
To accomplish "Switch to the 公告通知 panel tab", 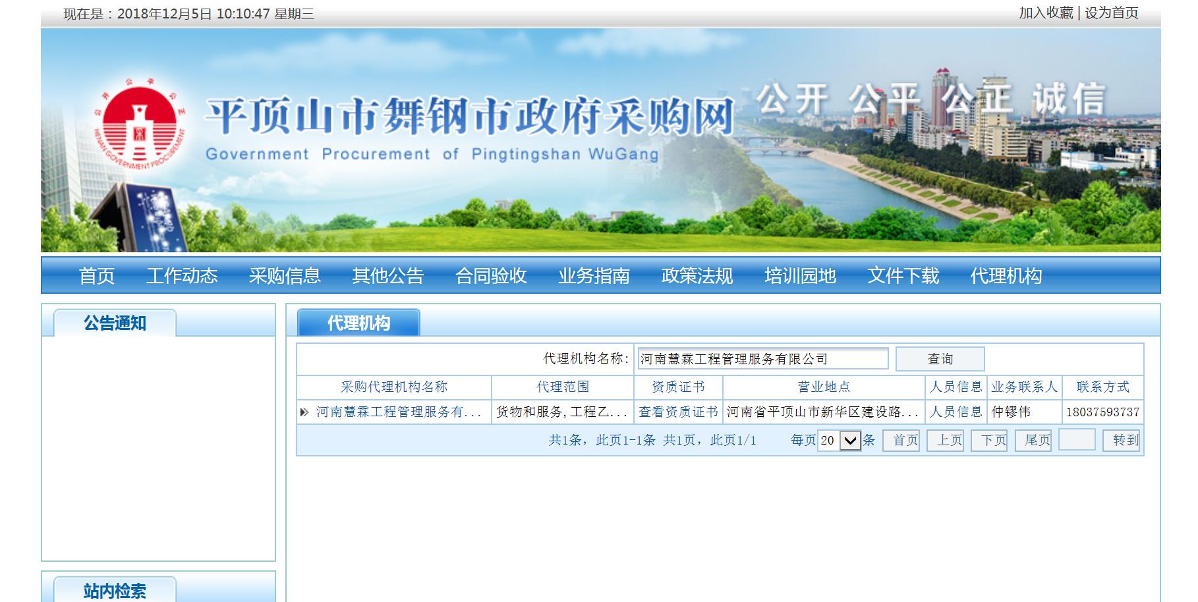I will 115,323.
